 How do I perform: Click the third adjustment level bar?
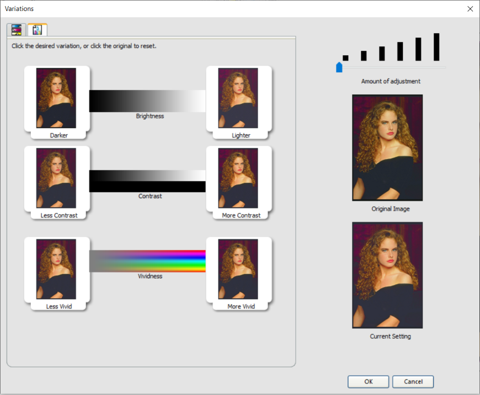click(x=382, y=54)
